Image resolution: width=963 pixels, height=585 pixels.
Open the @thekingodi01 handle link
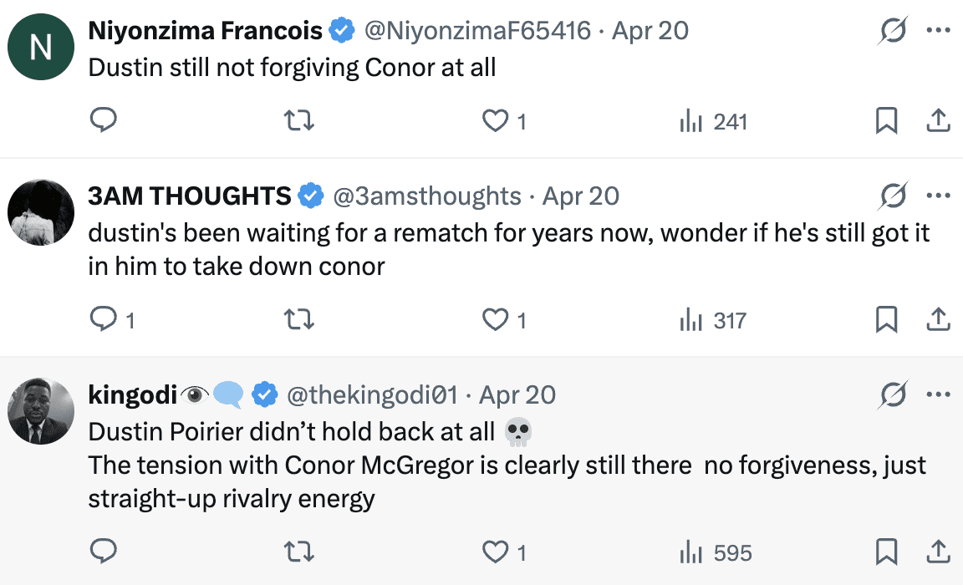pos(372,394)
